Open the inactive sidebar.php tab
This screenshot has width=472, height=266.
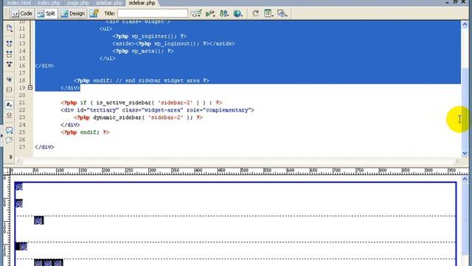(x=108, y=3)
